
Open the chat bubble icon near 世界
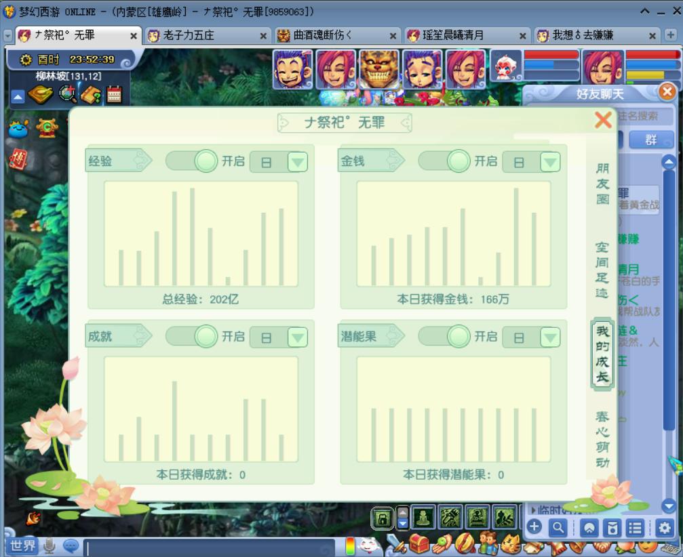(x=71, y=545)
